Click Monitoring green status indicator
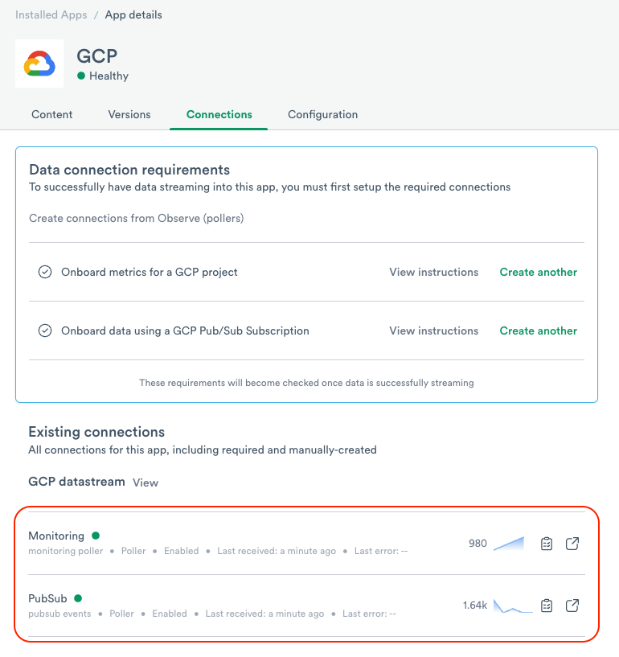This screenshot has width=619, height=657. pos(96,535)
